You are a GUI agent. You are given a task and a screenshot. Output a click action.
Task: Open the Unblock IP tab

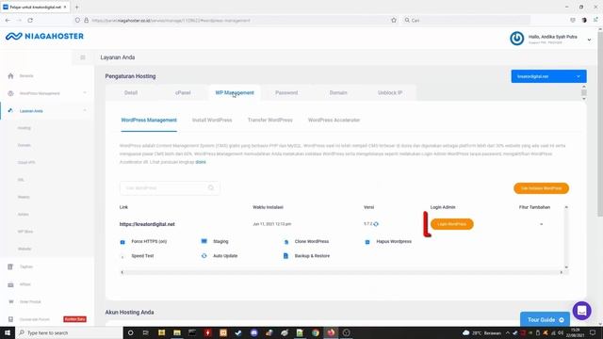pyautogui.click(x=390, y=92)
